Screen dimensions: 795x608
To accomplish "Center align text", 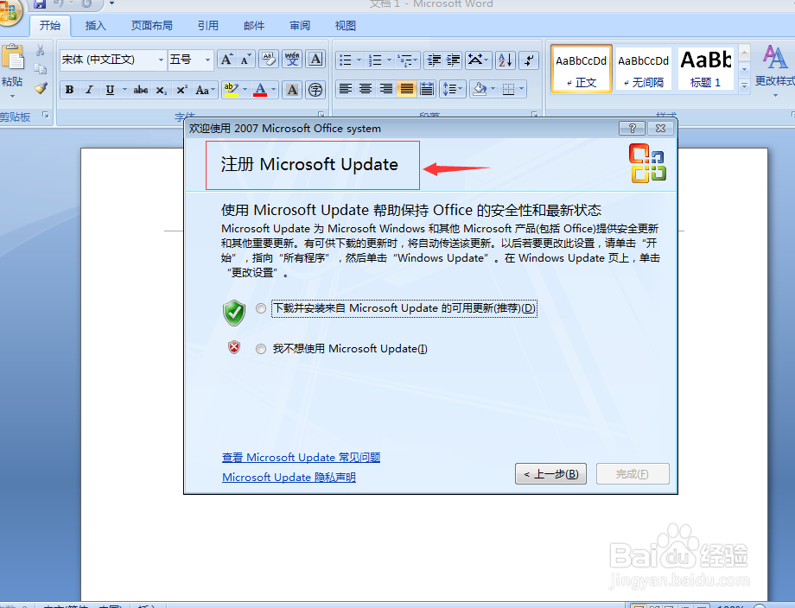I will point(366,90).
